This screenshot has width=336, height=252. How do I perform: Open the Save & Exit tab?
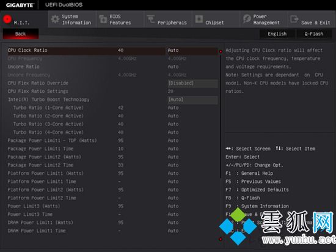pos(312,20)
